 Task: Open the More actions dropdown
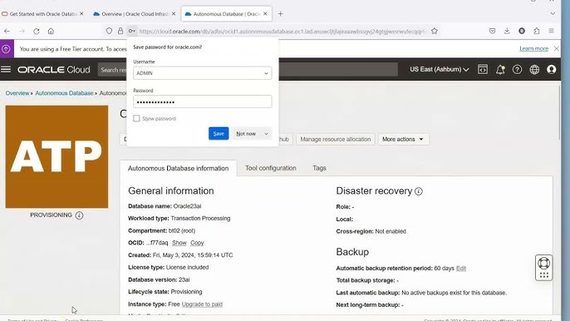coord(403,139)
